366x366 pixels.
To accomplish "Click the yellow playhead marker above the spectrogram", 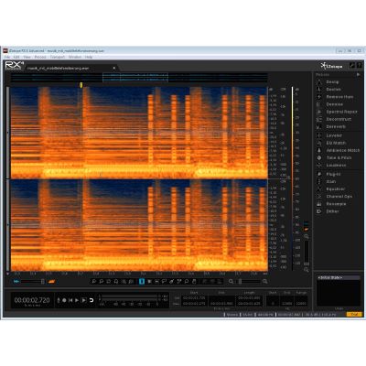I will [x=81, y=85].
